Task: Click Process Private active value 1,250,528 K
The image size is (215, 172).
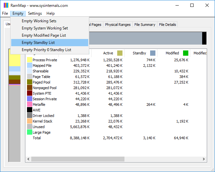Action: 113,60
